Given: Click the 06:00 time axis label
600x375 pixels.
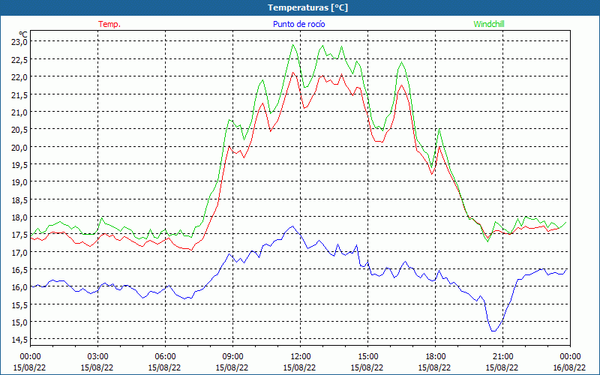Looking at the screenshot, I should (x=165, y=357).
